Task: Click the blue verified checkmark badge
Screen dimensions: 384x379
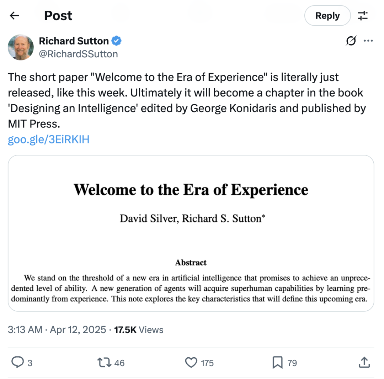Action: (117, 41)
